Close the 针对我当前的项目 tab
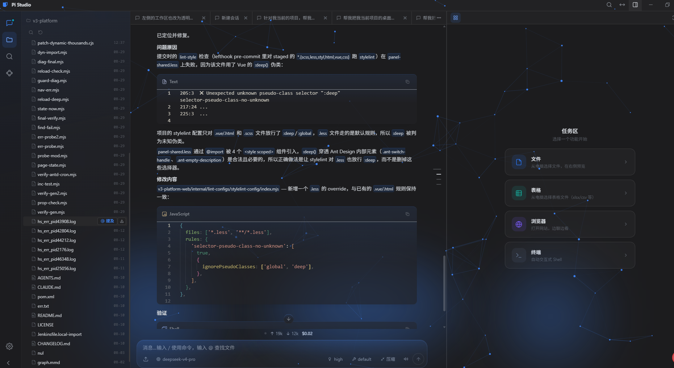This screenshot has width=674, height=368. click(x=325, y=18)
